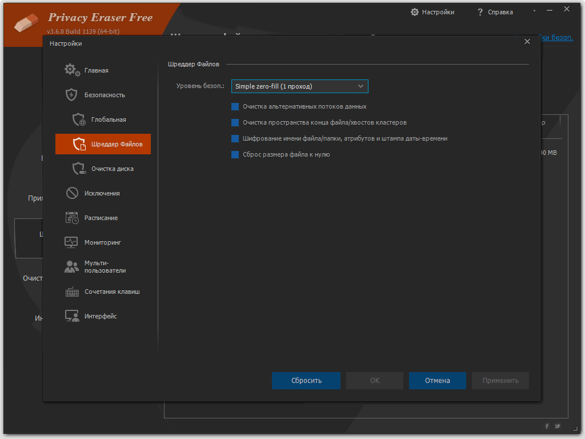This screenshot has width=585, height=439.
Task: Open the Уровень безоп. dropdown
Action: (299, 86)
